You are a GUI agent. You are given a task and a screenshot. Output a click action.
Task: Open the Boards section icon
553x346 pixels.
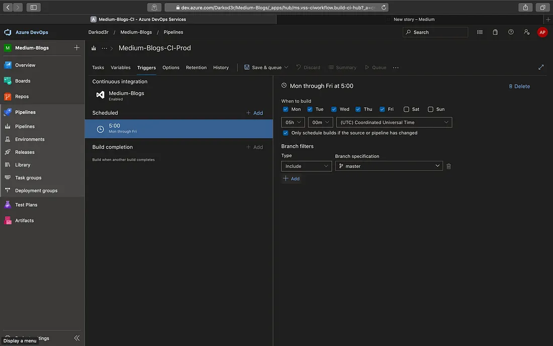(8, 81)
